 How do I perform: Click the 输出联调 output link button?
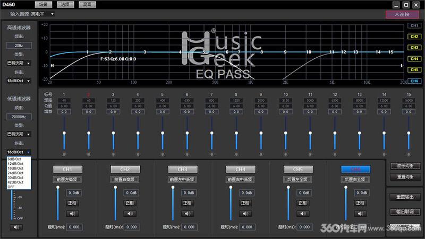pos(405,211)
